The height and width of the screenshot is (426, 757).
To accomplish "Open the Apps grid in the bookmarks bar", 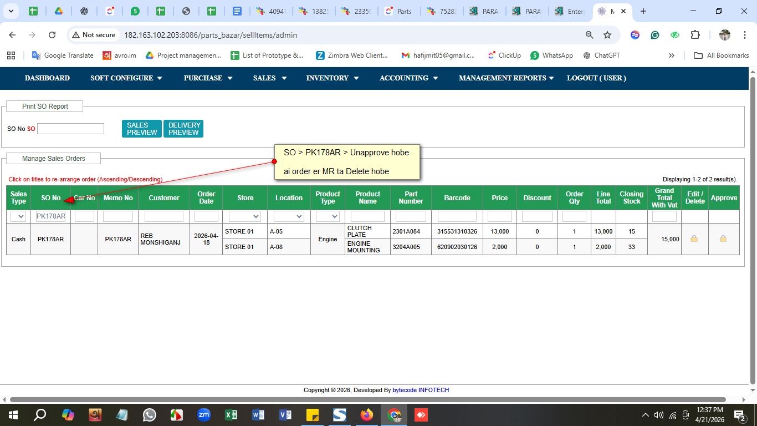I will pos(11,55).
